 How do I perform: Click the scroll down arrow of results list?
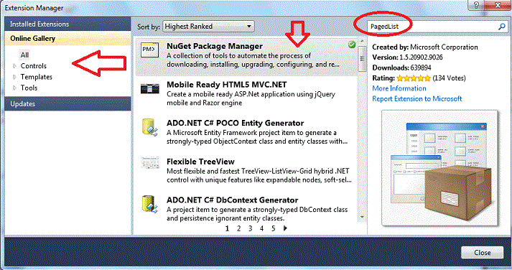(x=362, y=217)
